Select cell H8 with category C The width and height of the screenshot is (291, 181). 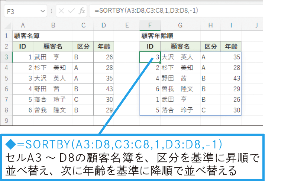tap(210, 110)
